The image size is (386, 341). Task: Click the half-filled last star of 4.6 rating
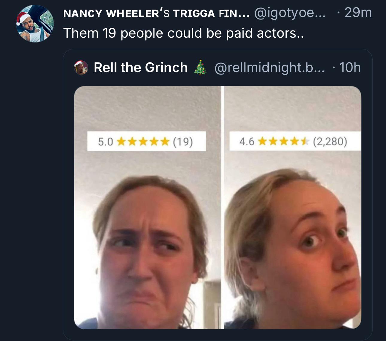pos(304,141)
